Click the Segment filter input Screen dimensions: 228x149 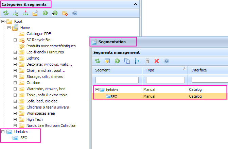(117, 80)
